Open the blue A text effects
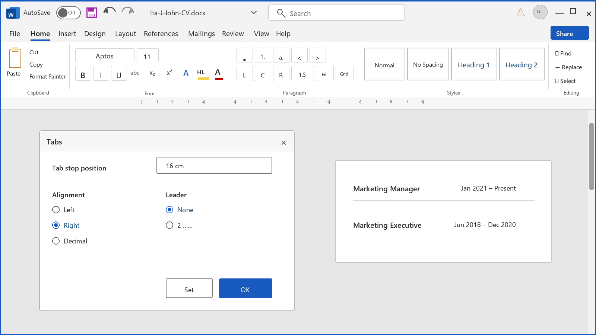Image resolution: width=596 pixels, height=335 pixels. point(186,73)
